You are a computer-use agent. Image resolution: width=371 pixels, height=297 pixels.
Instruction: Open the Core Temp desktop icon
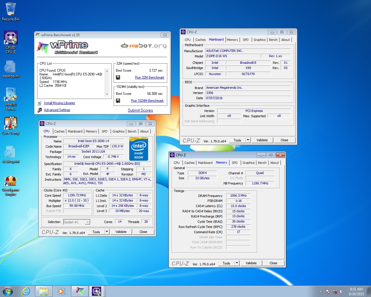click(x=11, y=126)
